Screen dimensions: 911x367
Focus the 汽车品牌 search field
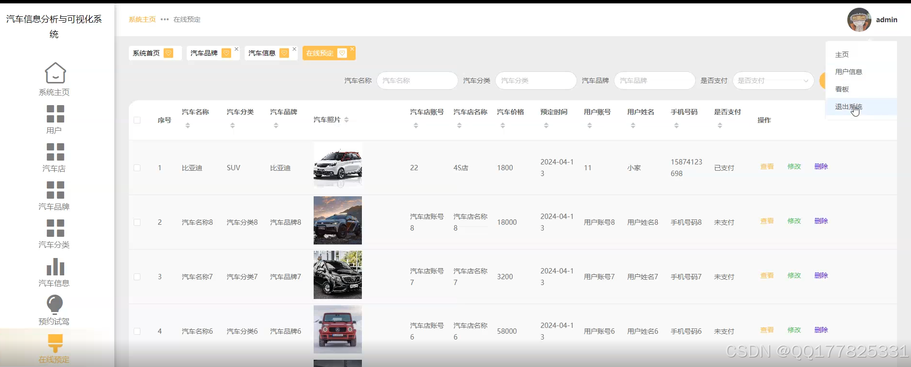coord(654,81)
